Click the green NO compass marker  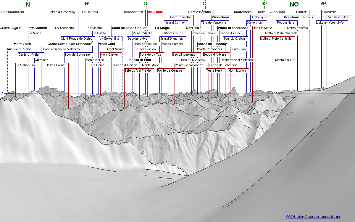[x=294, y=4]
